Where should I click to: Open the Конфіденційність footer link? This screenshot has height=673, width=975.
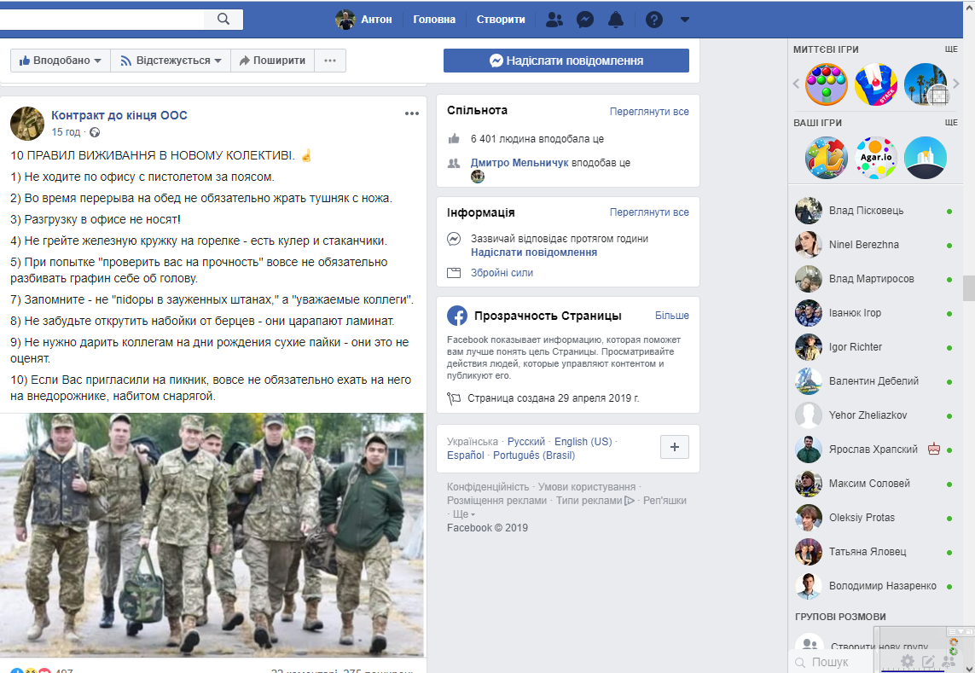[x=488, y=486]
